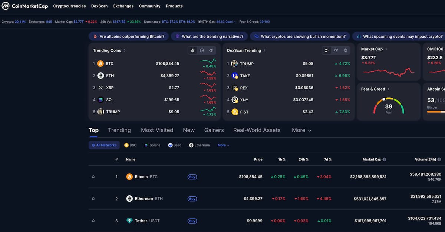Select the flame trending icon in Trending Coins
The width and height of the screenshot is (445, 232).
click(192, 50)
